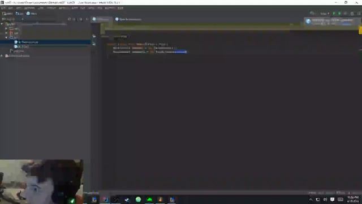Open the View menu in the menu bar

tap(19, 8)
